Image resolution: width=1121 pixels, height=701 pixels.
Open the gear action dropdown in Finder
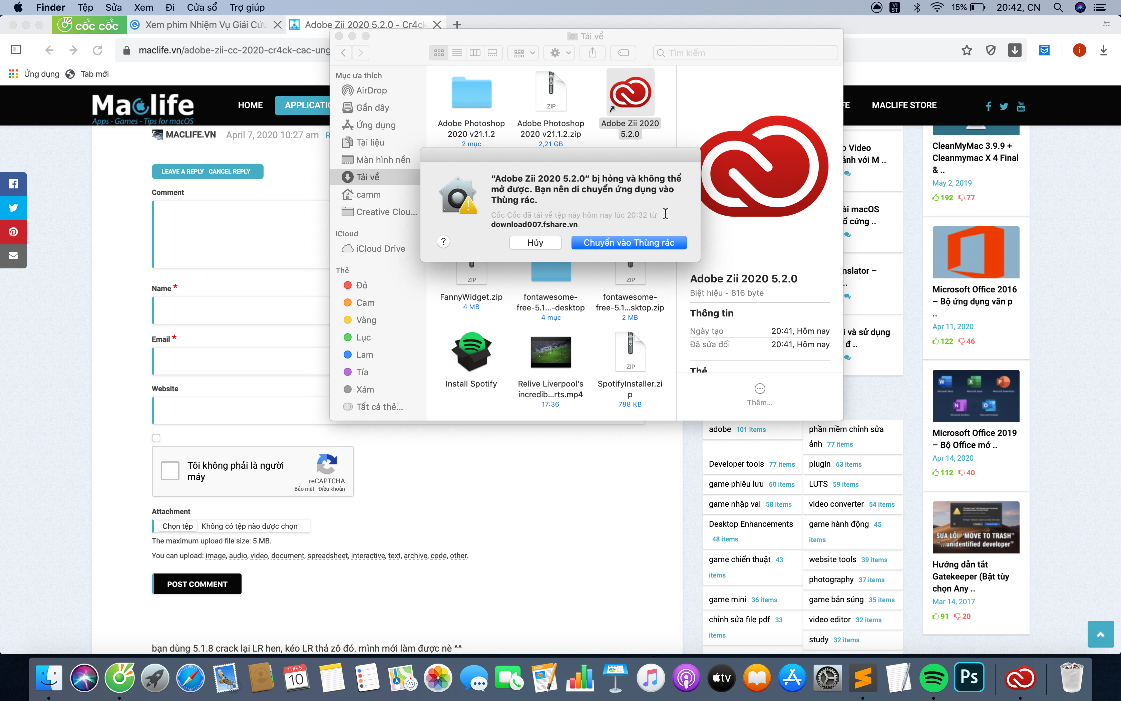click(x=559, y=53)
